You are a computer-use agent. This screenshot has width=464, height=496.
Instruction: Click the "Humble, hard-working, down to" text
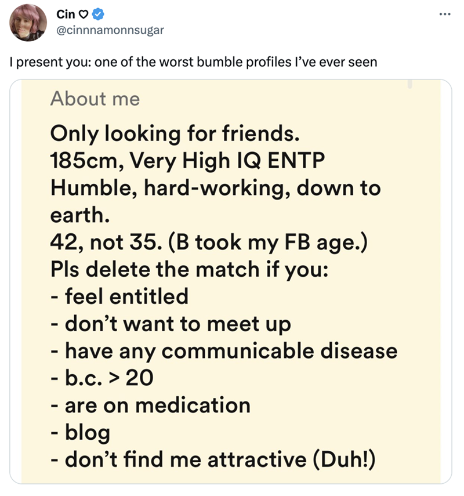[x=215, y=189]
